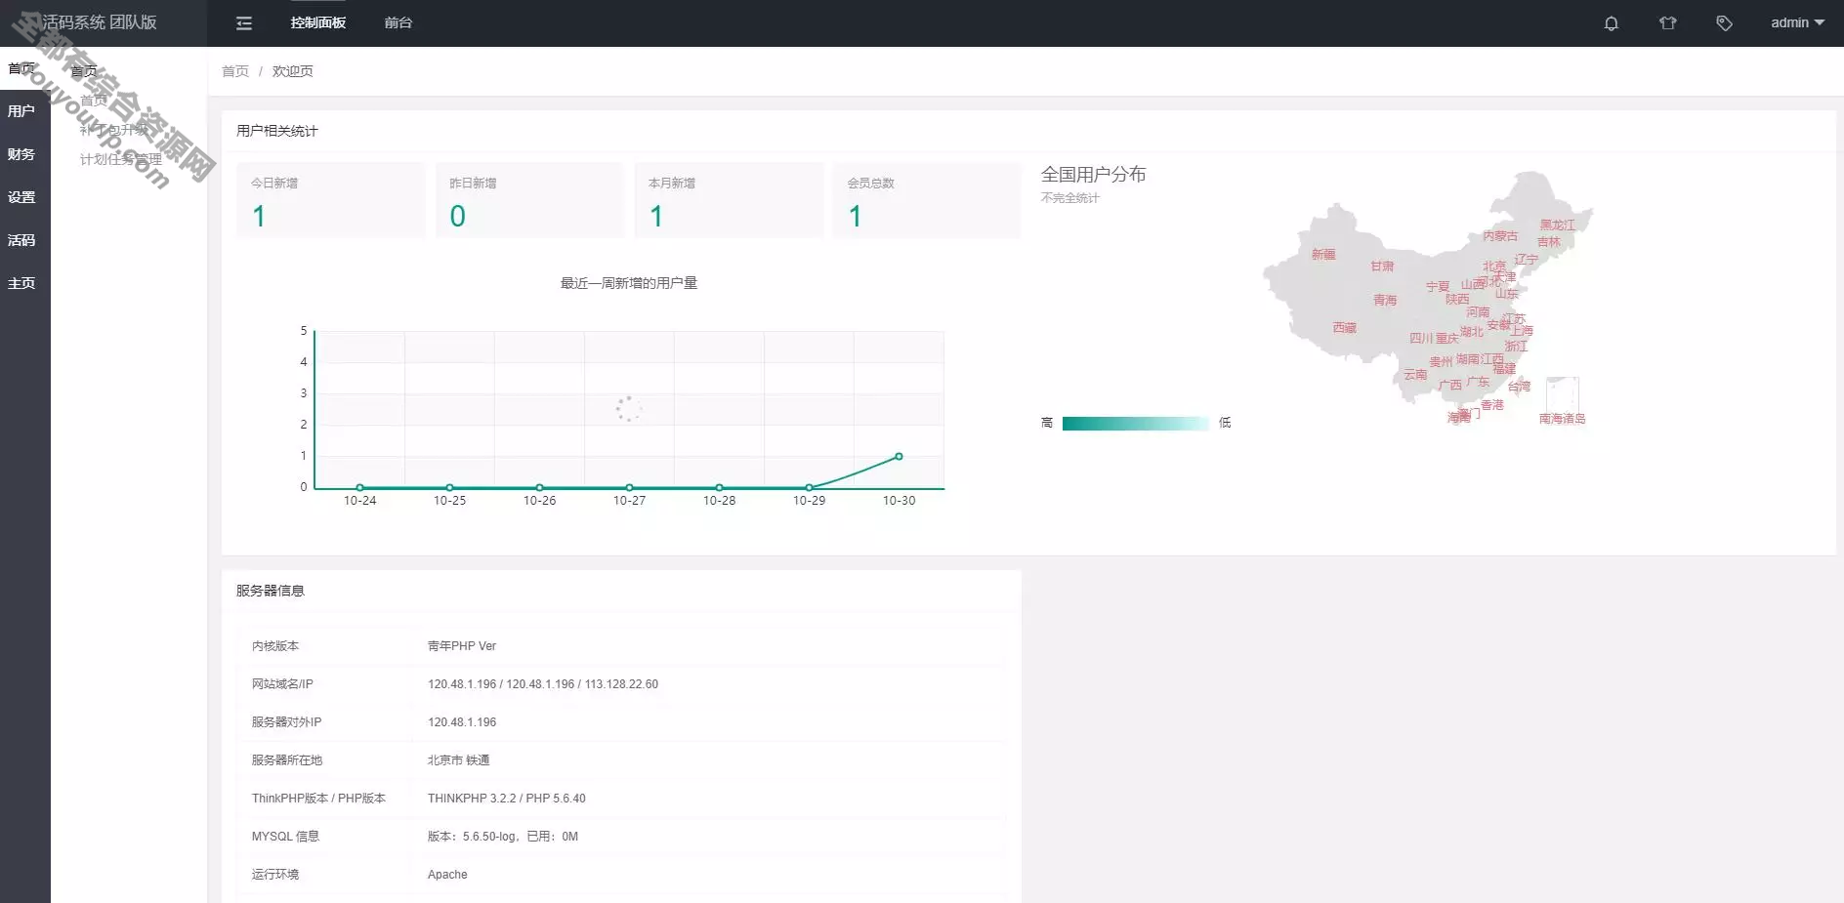Click the 青年PHP Ver value
1844x903 pixels.
coord(462,646)
